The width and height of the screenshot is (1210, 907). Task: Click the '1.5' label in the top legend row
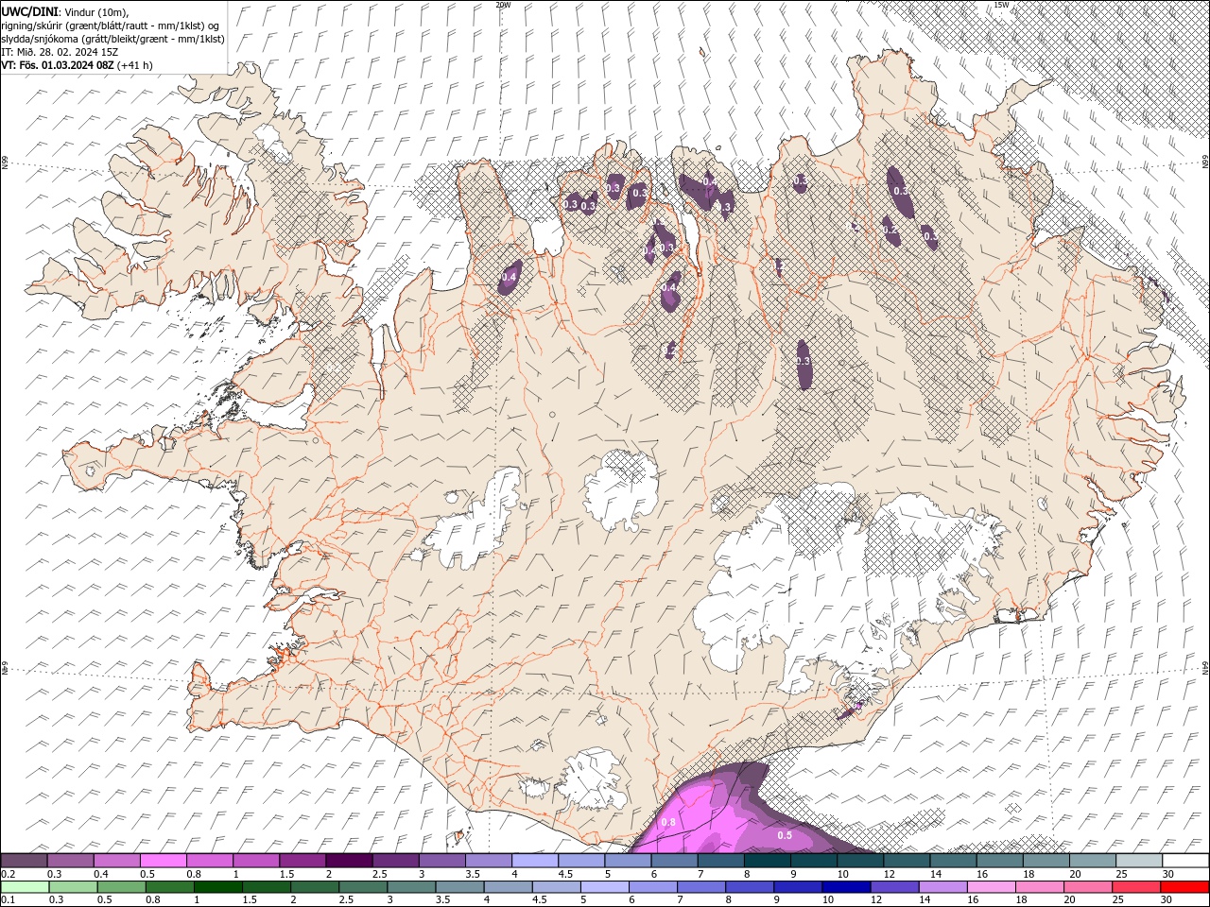[x=286, y=874]
